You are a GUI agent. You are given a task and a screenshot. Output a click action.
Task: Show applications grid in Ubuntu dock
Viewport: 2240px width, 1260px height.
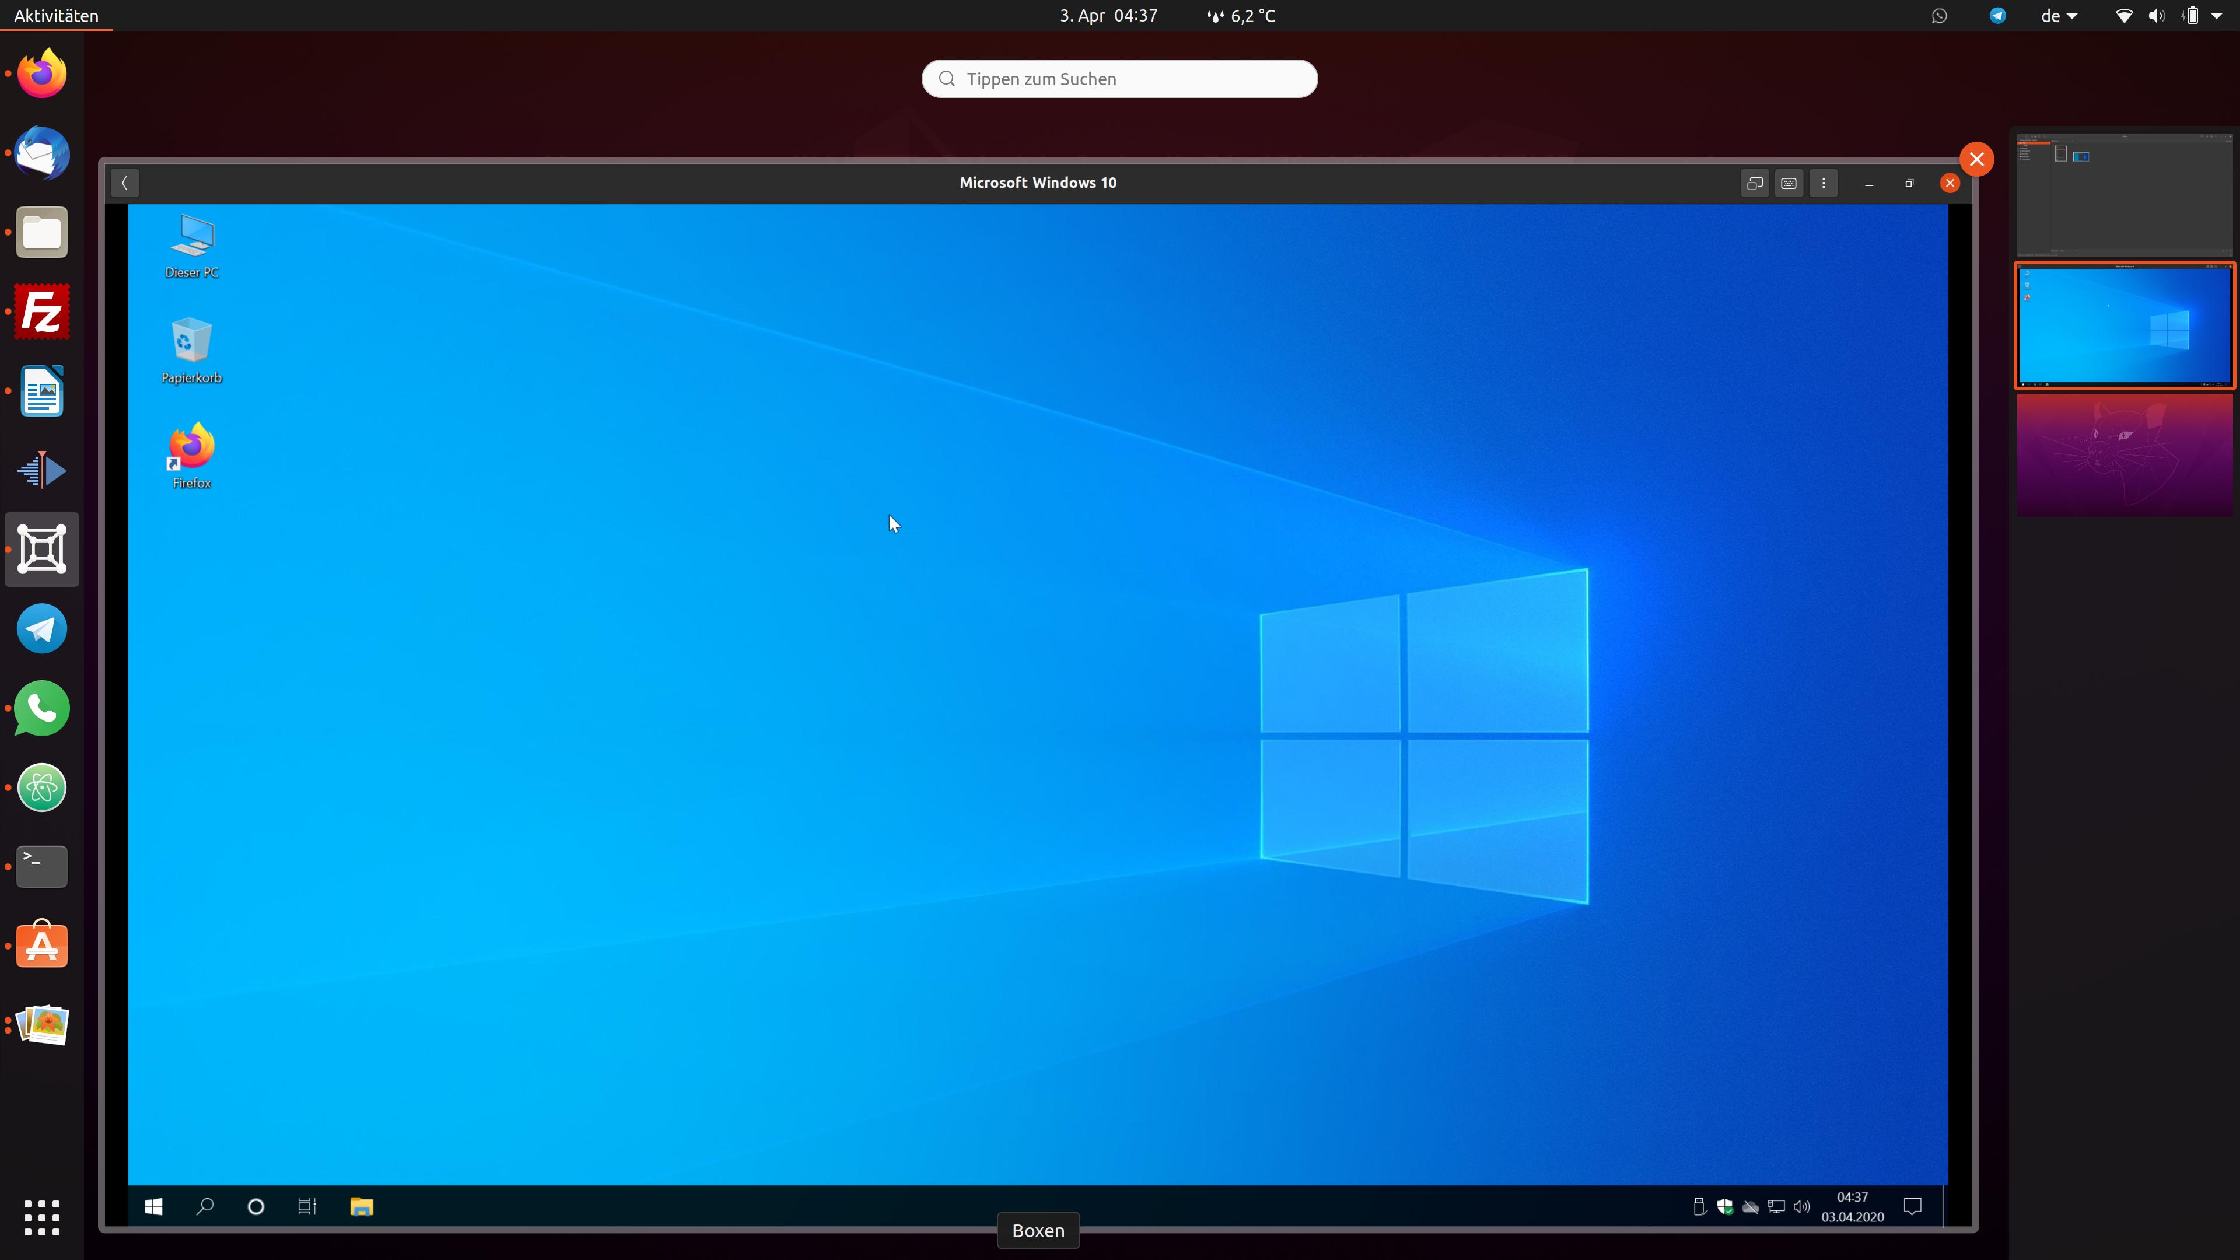click(42, 1217)
